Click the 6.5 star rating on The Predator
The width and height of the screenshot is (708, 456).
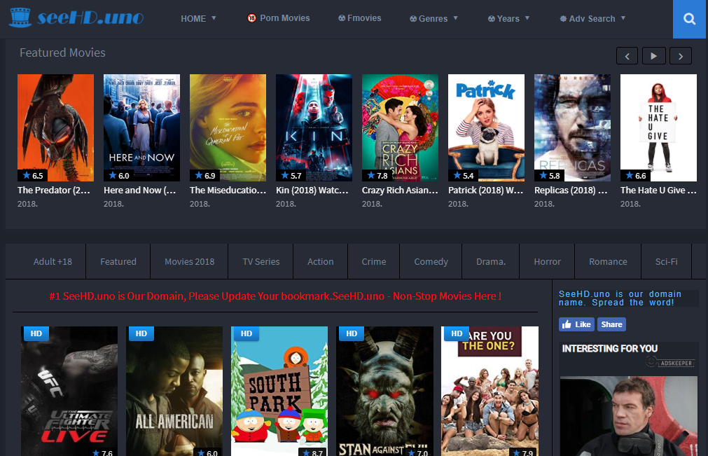[x=32, y=175]
